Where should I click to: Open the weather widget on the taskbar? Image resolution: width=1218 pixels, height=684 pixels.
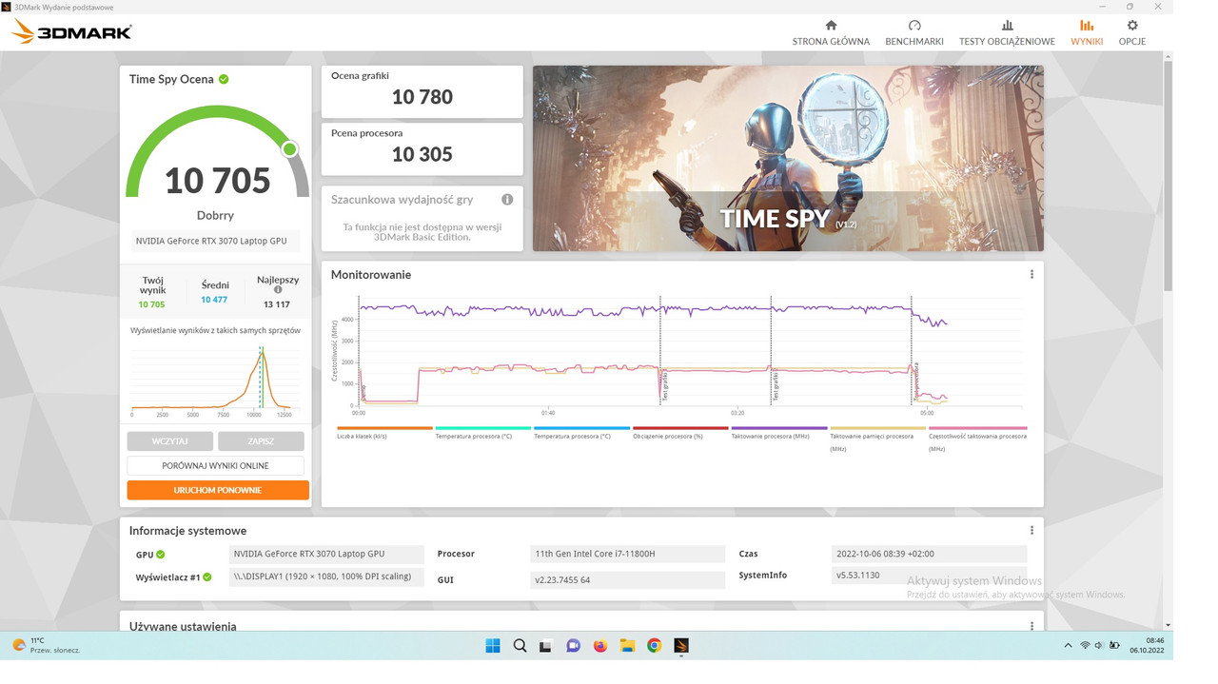46,645
